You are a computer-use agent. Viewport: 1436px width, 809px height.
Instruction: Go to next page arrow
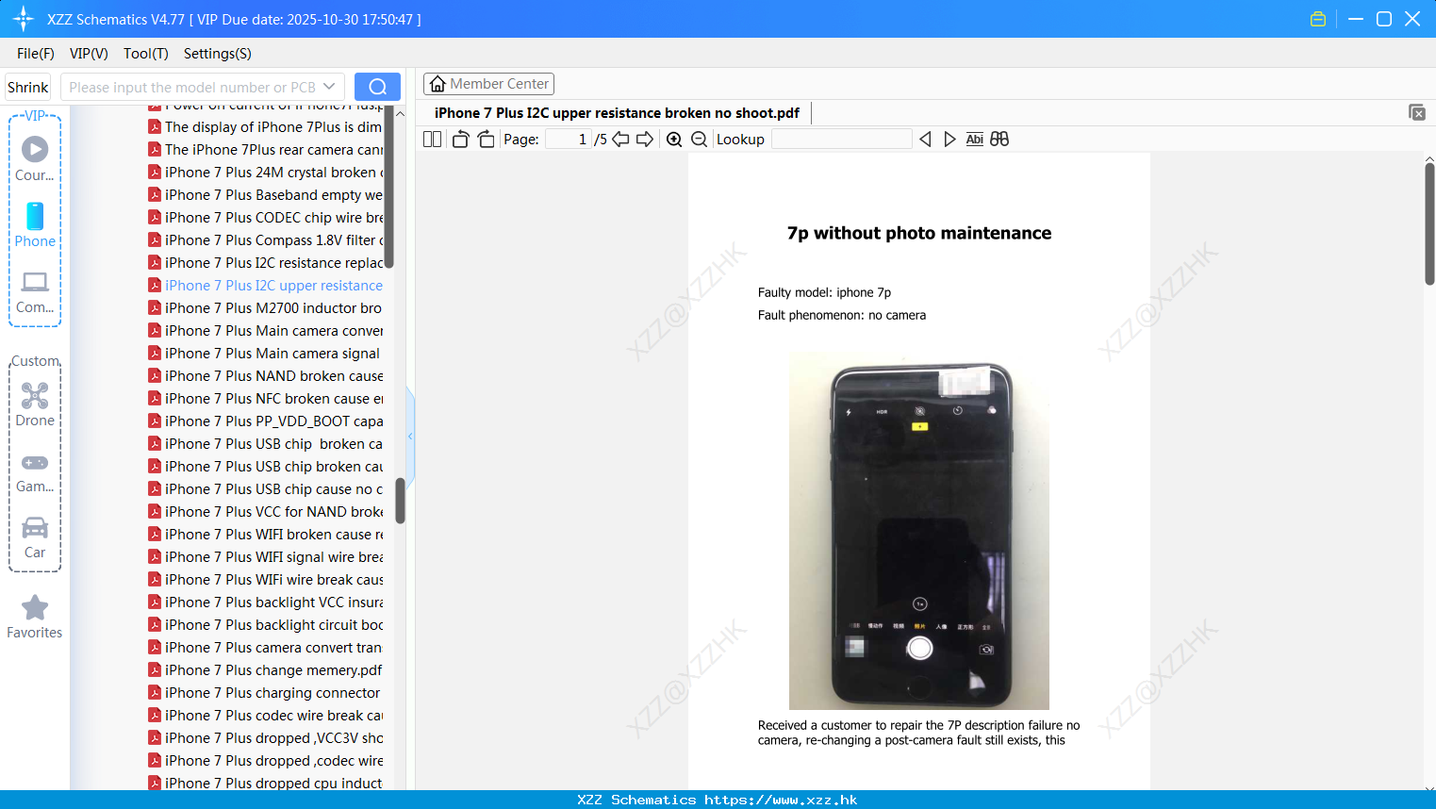coord(645,140)
